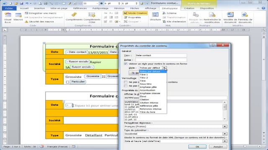Open Modèle de document
Screen dimensions: 268x150
click(230, 17)
